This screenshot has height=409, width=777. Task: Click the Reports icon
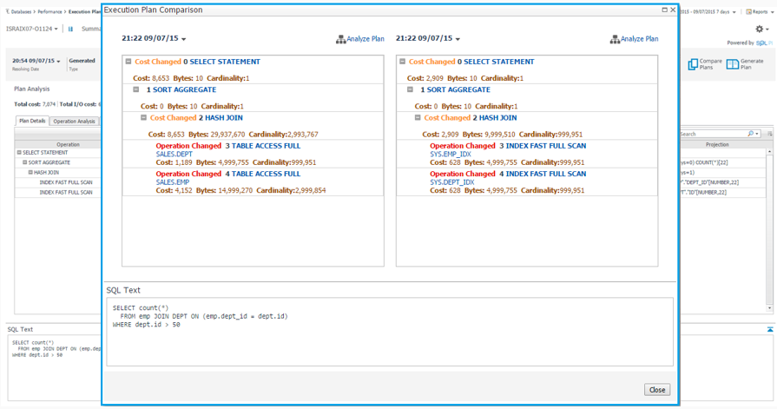coord(749,12)
